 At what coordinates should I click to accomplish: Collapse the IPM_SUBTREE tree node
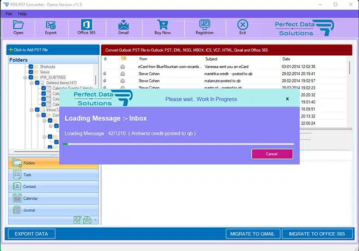25,78
